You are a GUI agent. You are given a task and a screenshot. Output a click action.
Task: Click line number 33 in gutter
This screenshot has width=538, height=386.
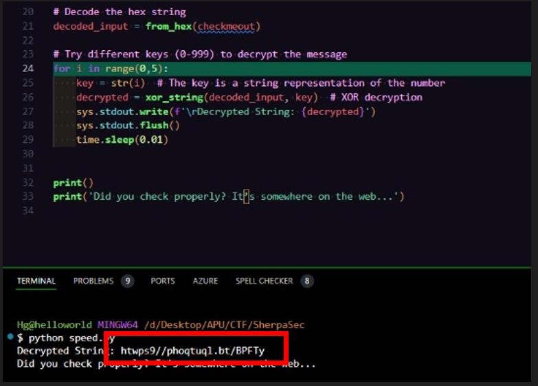click(28, 196)
